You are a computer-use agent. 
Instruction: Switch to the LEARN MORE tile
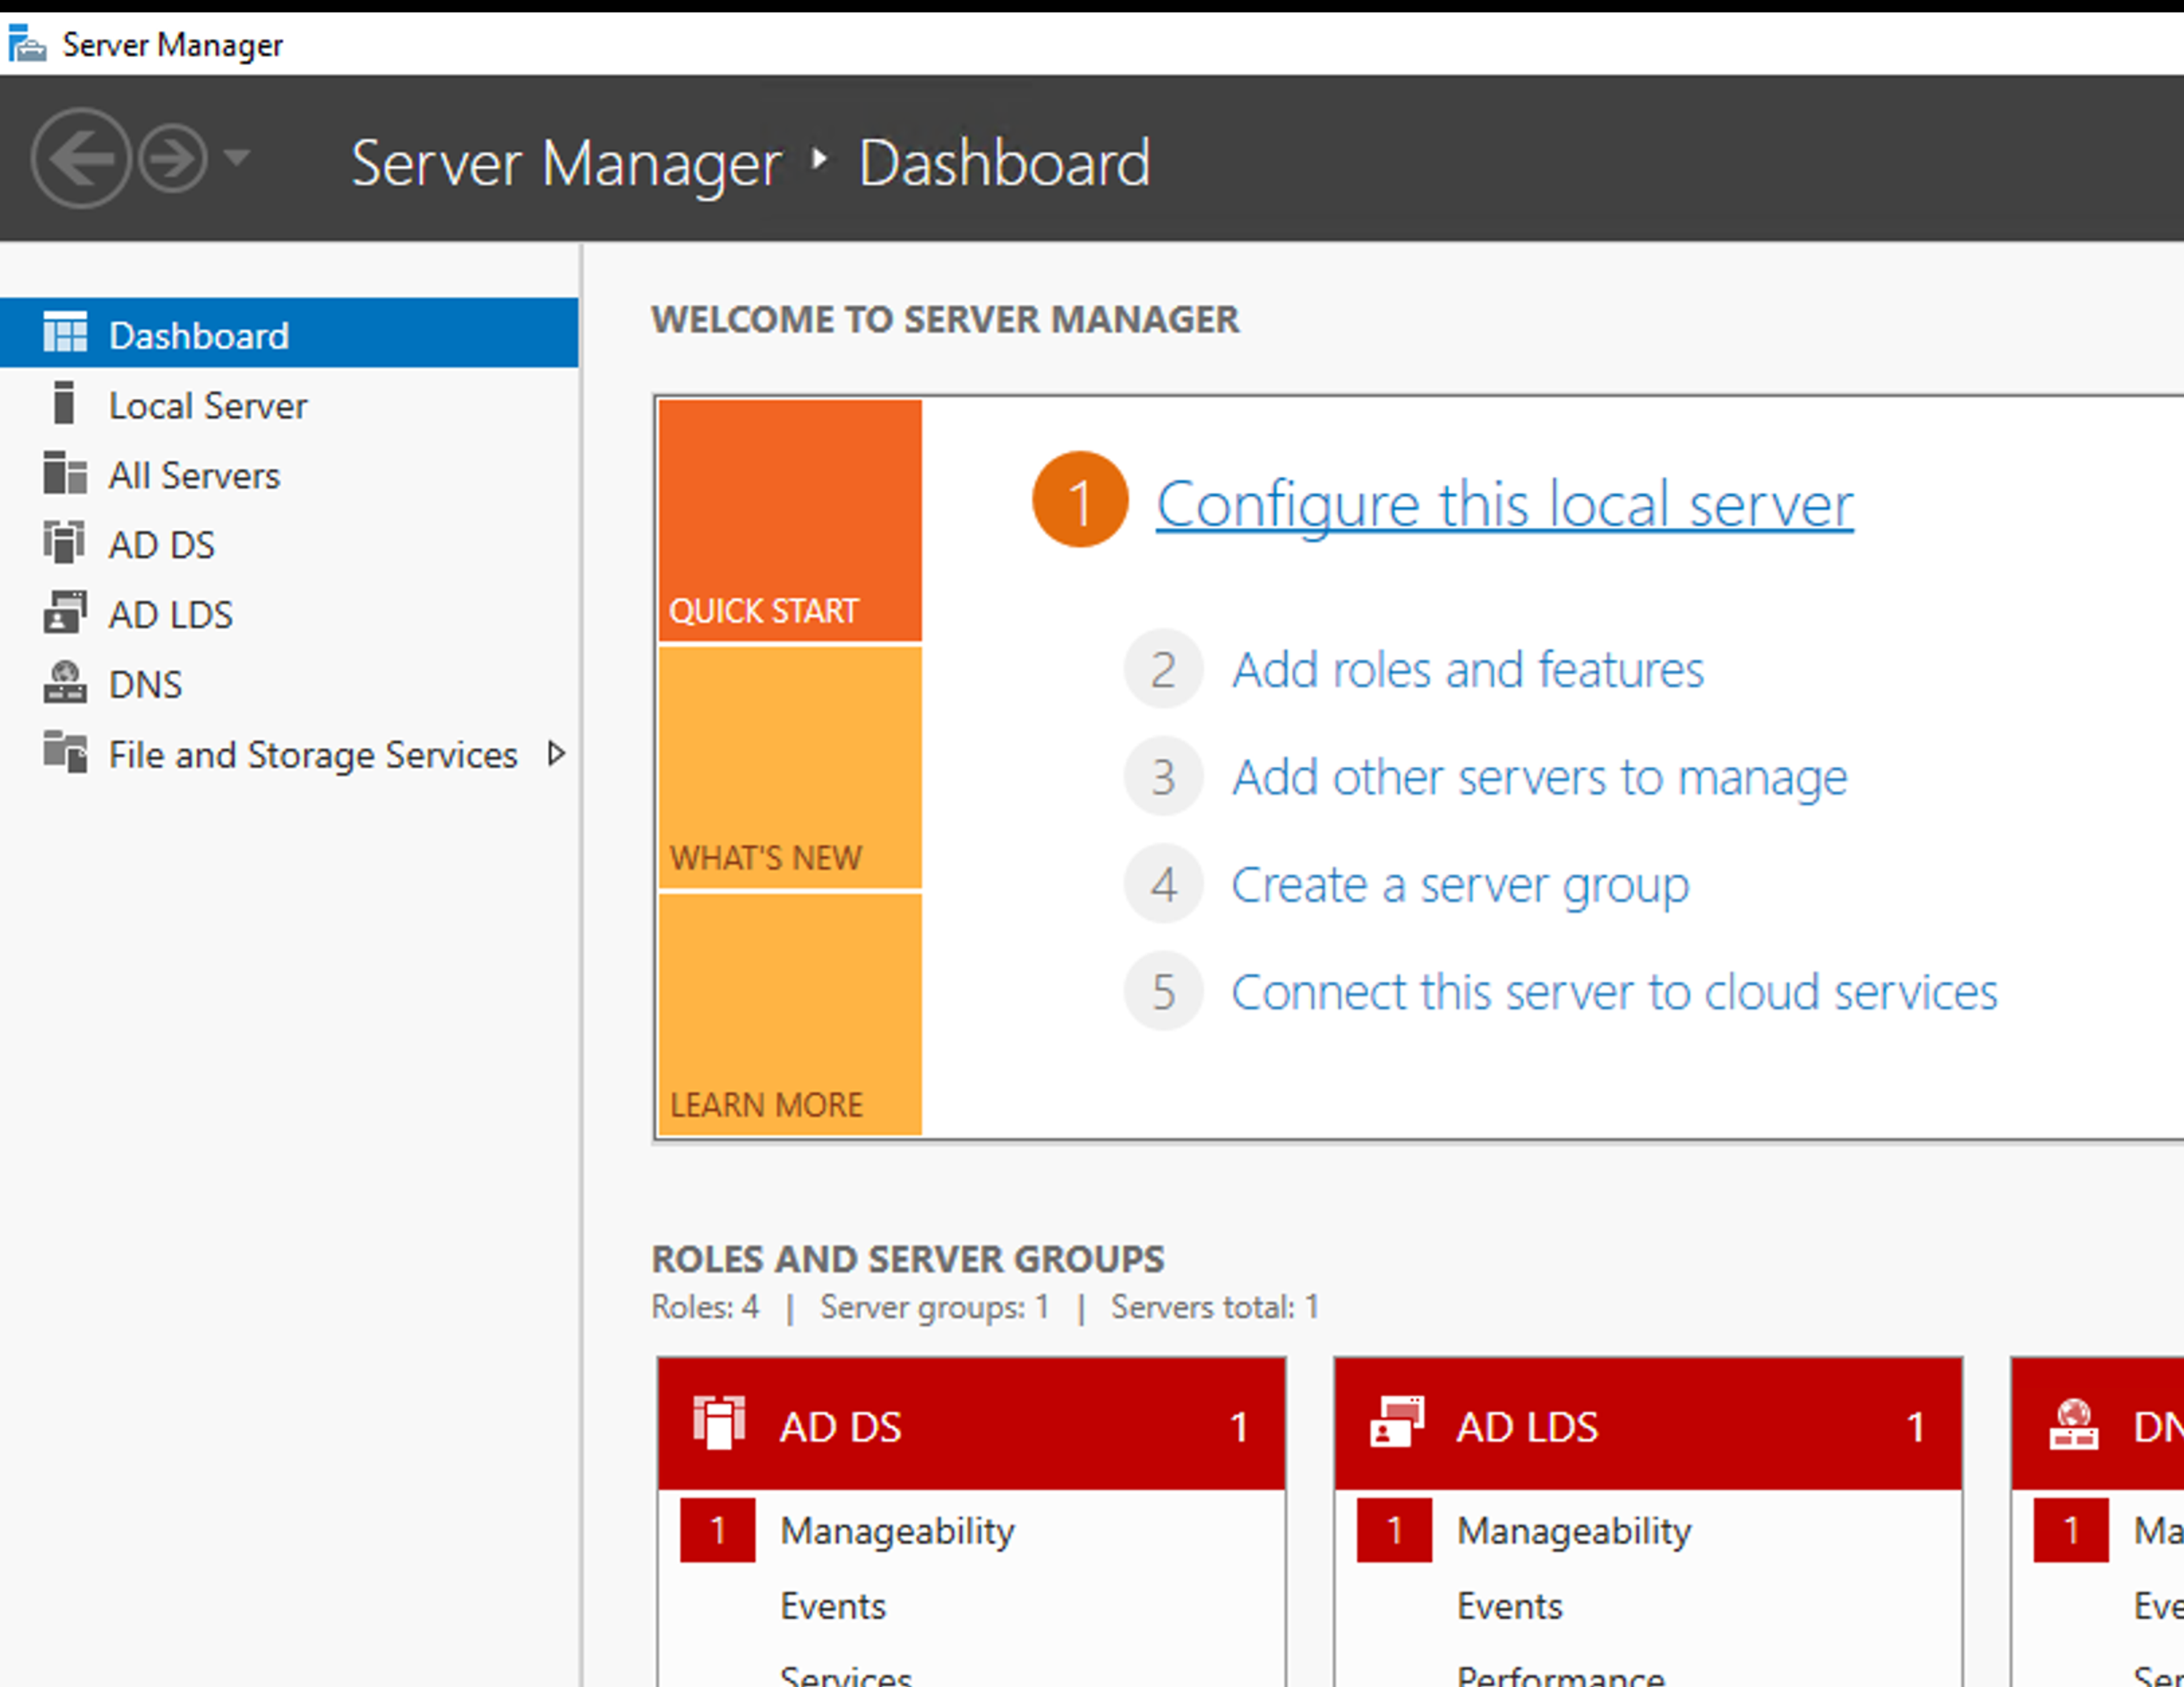coord(789,1015)
